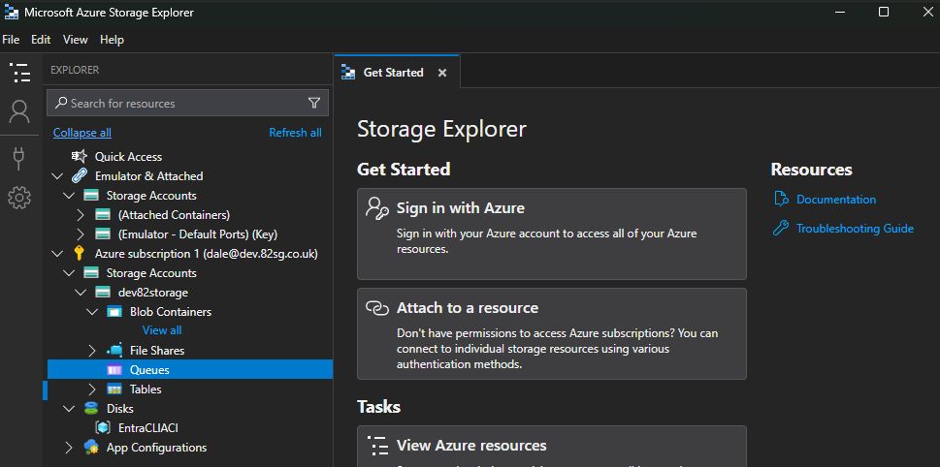This screenshot has height=467, width=940.
Task: Click the Quick Access star icon
Action: tap(80, 157)
